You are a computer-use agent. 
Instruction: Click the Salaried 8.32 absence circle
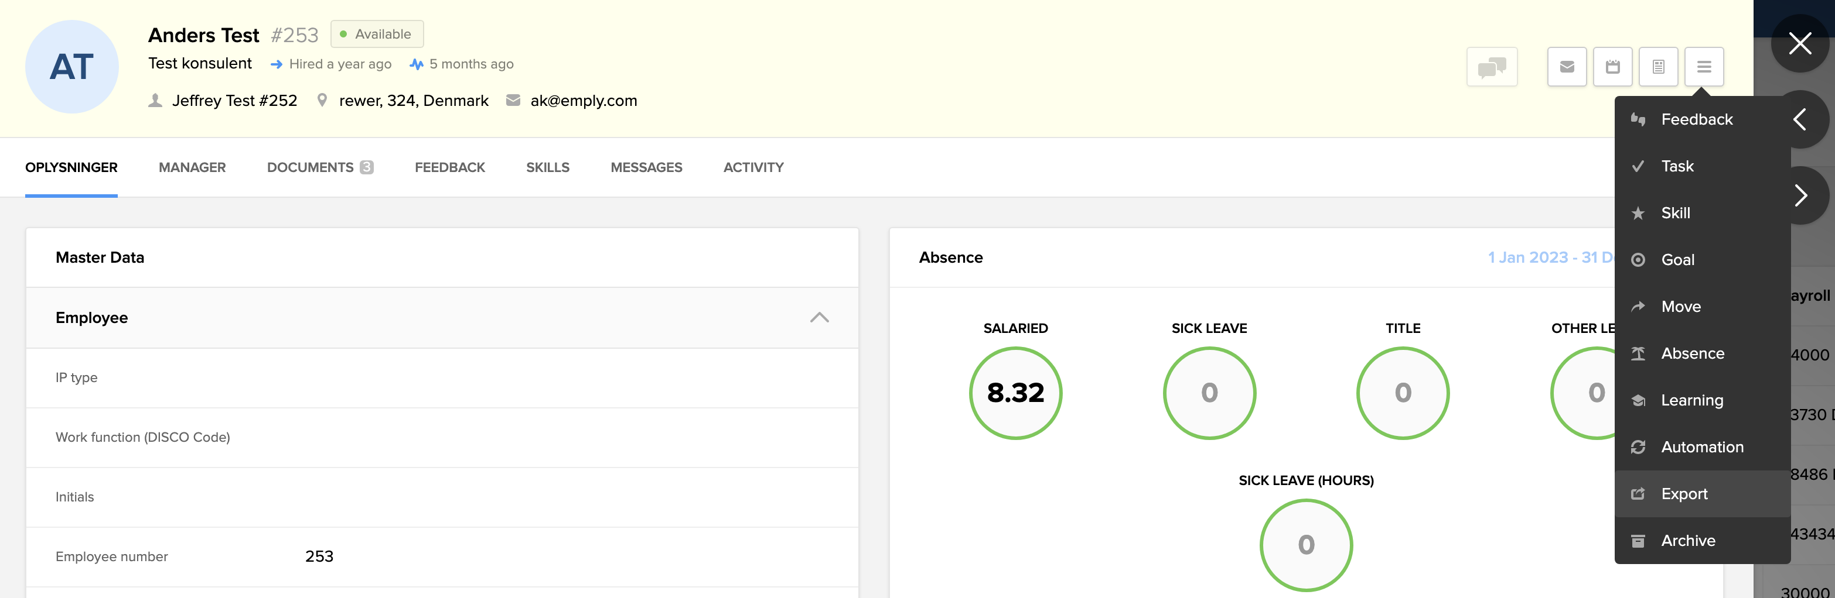click(1015, 393)
